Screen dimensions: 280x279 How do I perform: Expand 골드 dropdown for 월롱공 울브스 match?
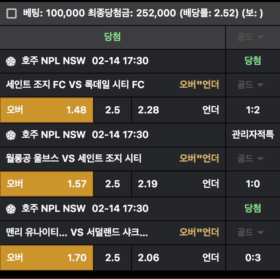tap(250, 159)
